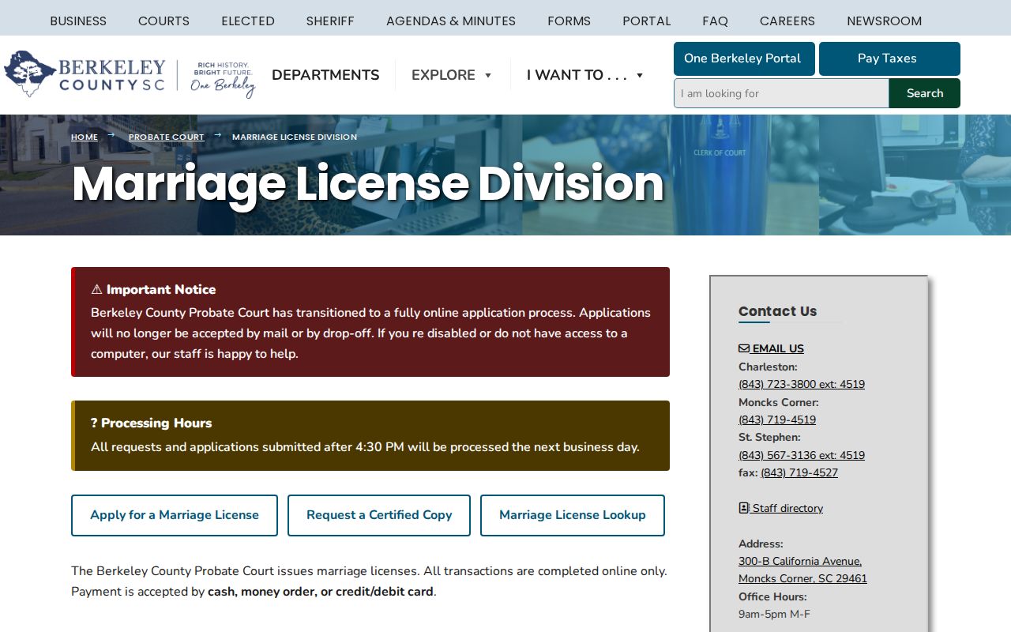
Task: Click the Marriage License Division page title
Action: pyautogui.click(x=368, y=183)
